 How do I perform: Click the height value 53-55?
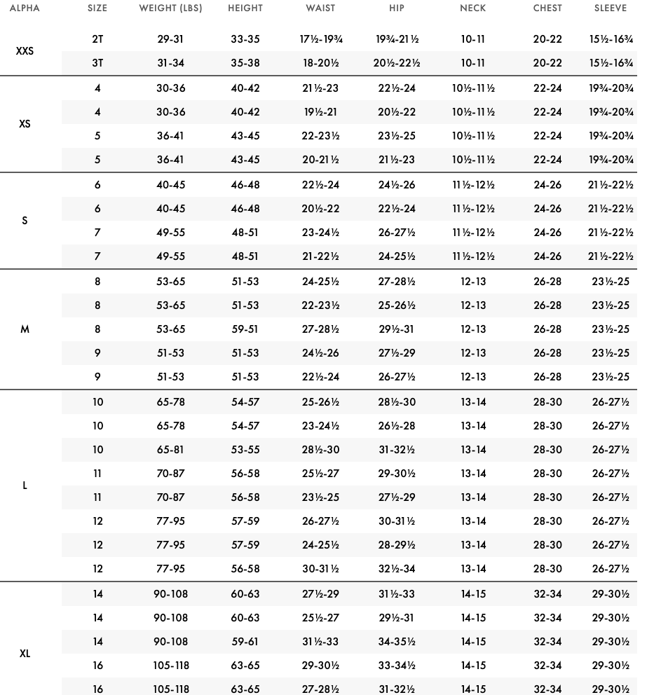[x=245, y=450]
